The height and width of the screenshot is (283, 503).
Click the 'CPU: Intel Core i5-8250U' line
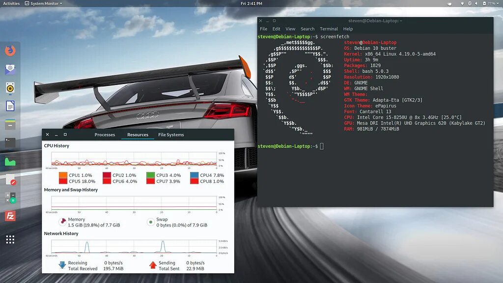(403, 117)
